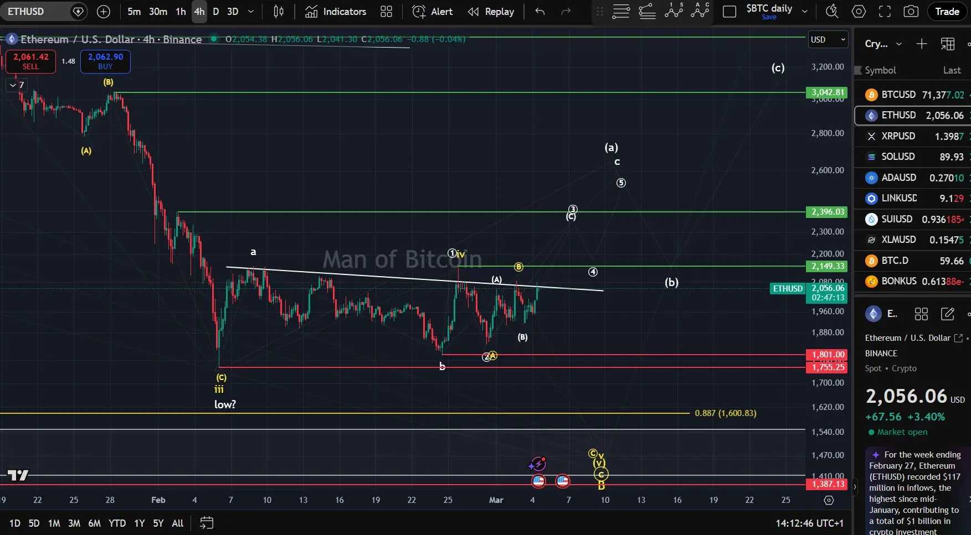This screenshot has height=535, width=971.
Task: Open the watchlist advanced view icon
Action: 948,44
